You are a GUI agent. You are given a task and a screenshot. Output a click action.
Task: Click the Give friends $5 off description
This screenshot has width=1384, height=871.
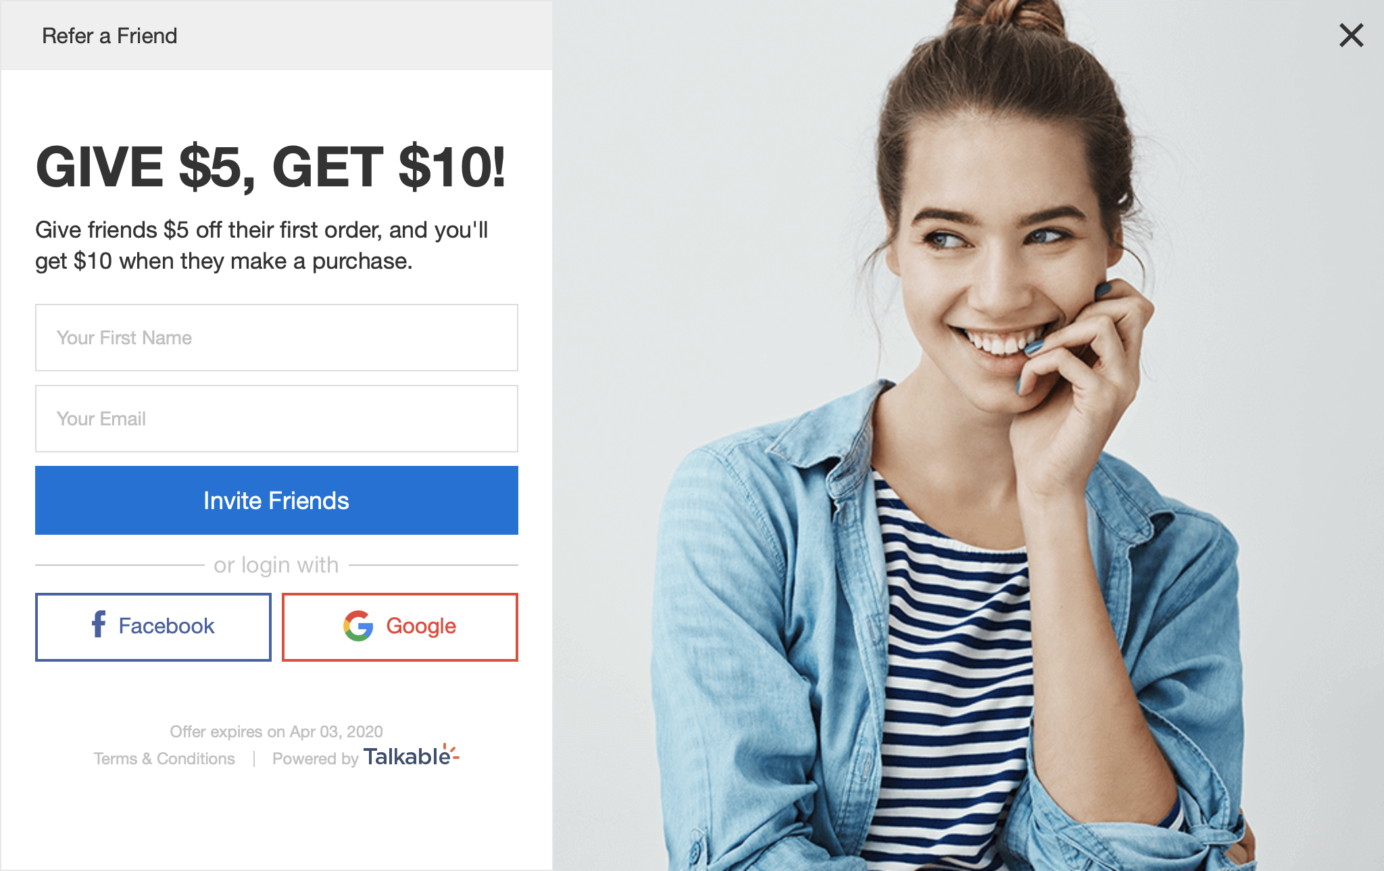(262, 245)
